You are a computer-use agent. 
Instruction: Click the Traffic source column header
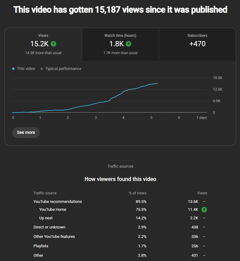coord(45,193)
